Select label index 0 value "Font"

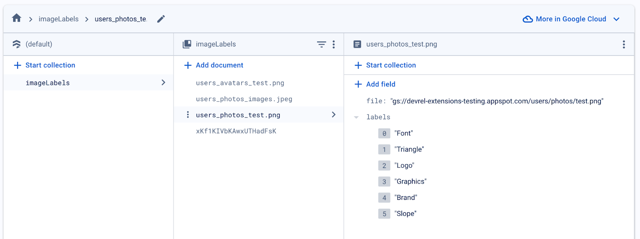pyautogui.click(x=404, y=133)
